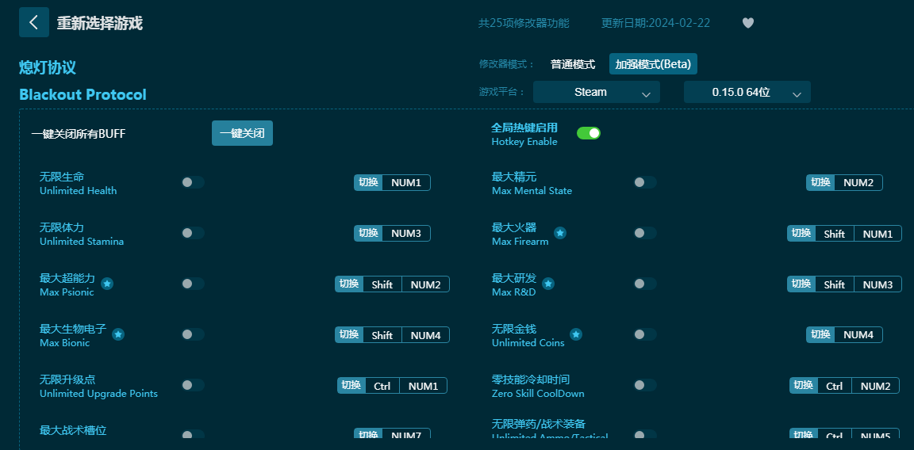Click 更新日期:2024-02-22 text
Viewport: 914px width, 450px height.
click(x=656, y=23)
